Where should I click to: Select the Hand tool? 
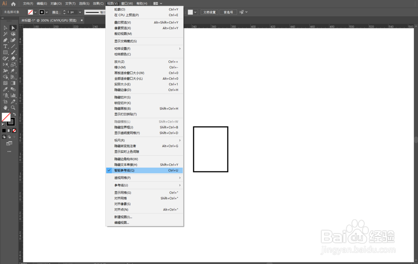[5, 108]
